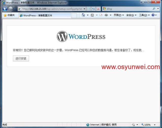Click the 保护模式: 禁用 status text
This screenshot has width=162, height=128.
pos(109,125)
